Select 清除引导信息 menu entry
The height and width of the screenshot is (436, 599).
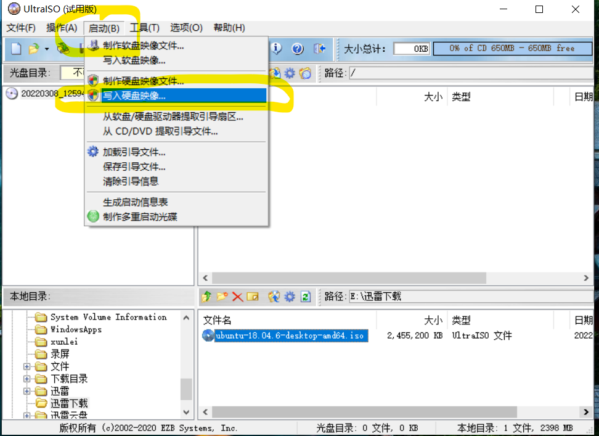pyautogui.click(x=176, y=181)
